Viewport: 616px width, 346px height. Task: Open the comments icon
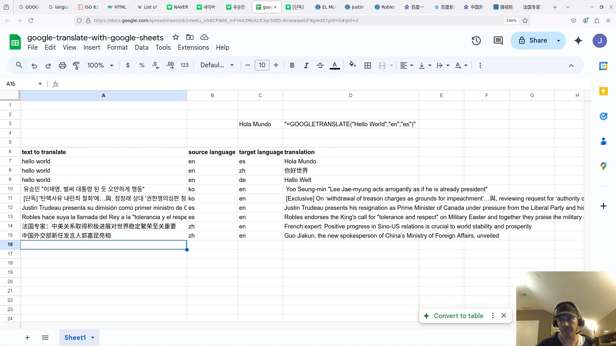pos(498,41)
